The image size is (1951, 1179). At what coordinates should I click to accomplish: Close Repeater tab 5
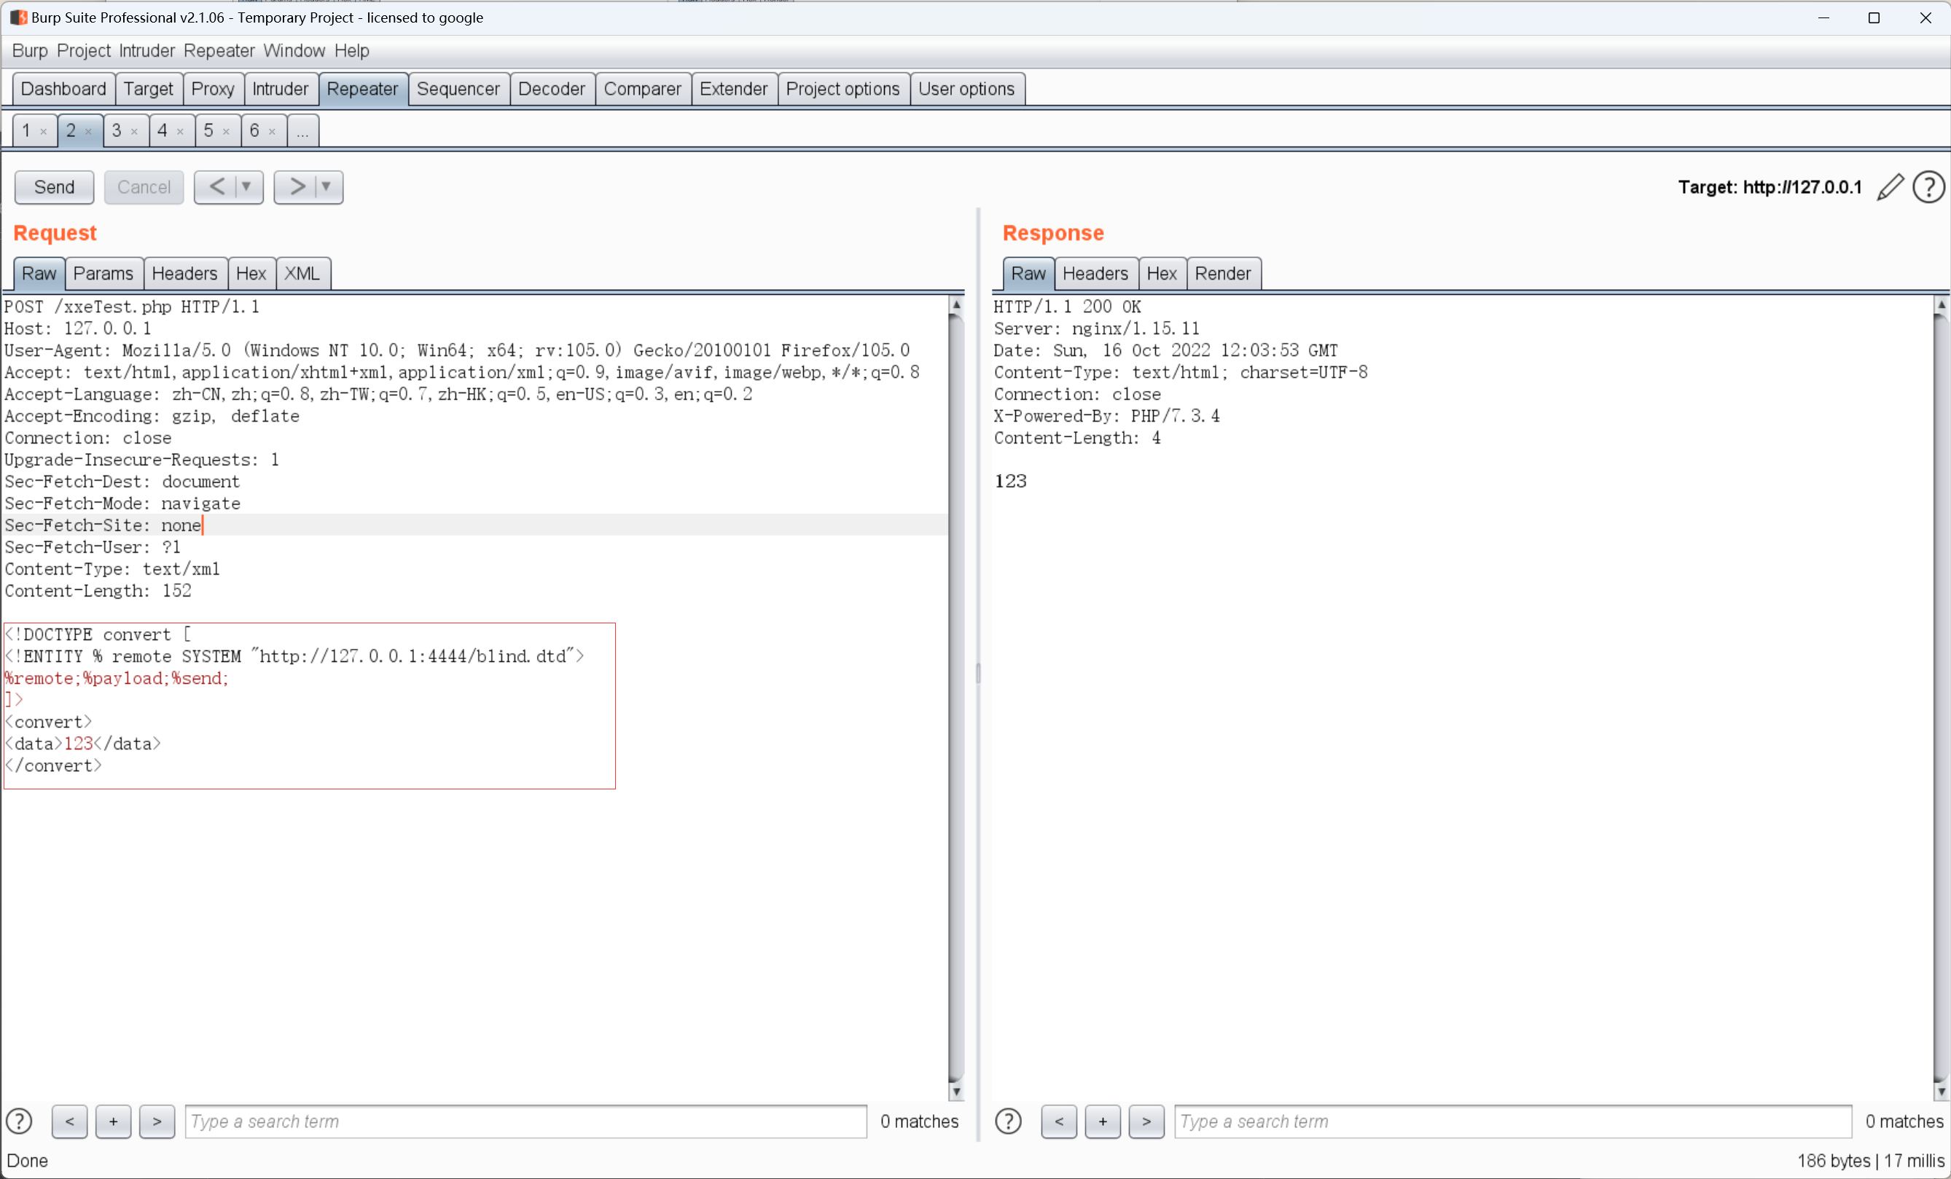tap(227, 132)
